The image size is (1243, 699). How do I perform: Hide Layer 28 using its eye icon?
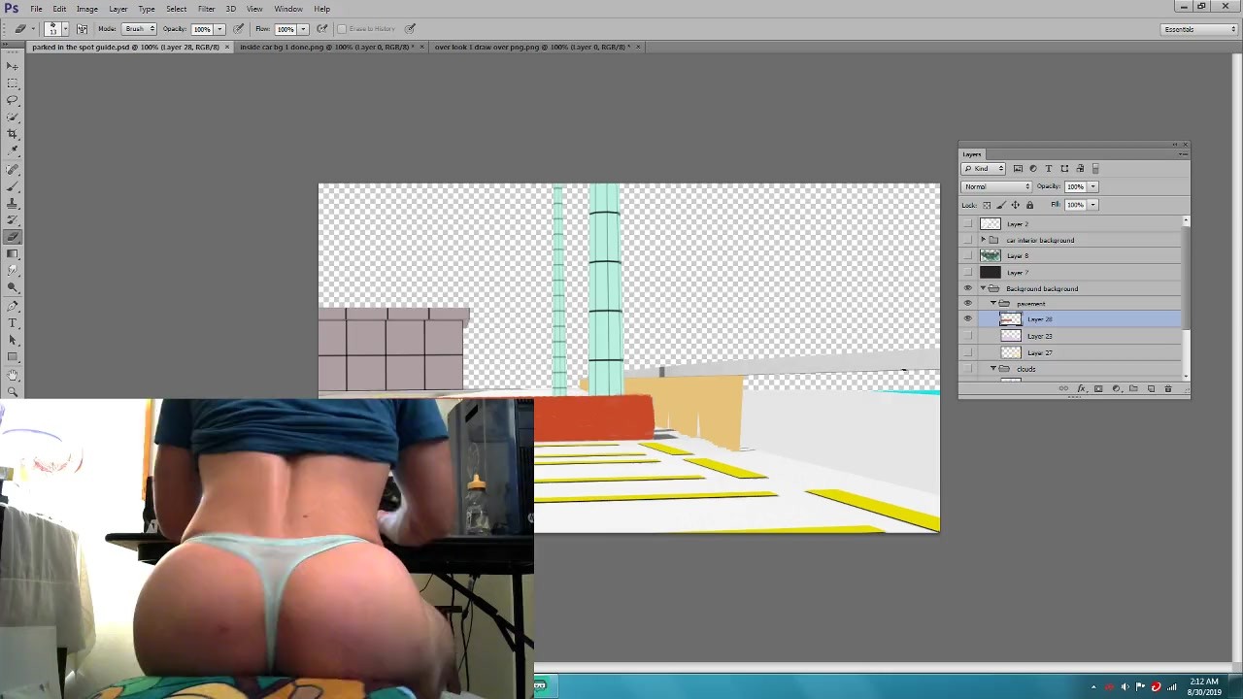click(967, 319)
